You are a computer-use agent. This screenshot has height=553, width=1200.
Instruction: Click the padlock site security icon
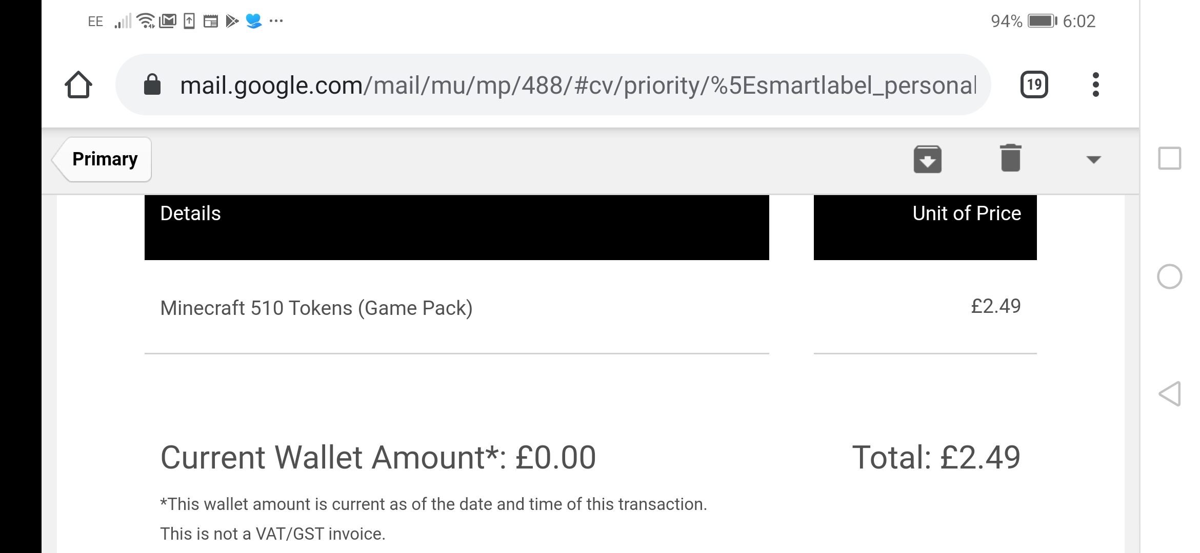[x=152, y=85]
